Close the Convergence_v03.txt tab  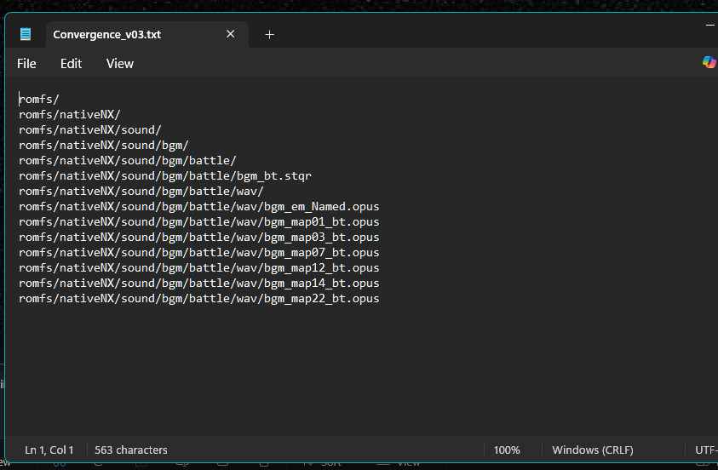pyautogui.click(x=231, y=35)
